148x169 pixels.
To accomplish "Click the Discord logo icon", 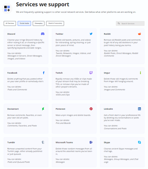I will coord(43,34).
